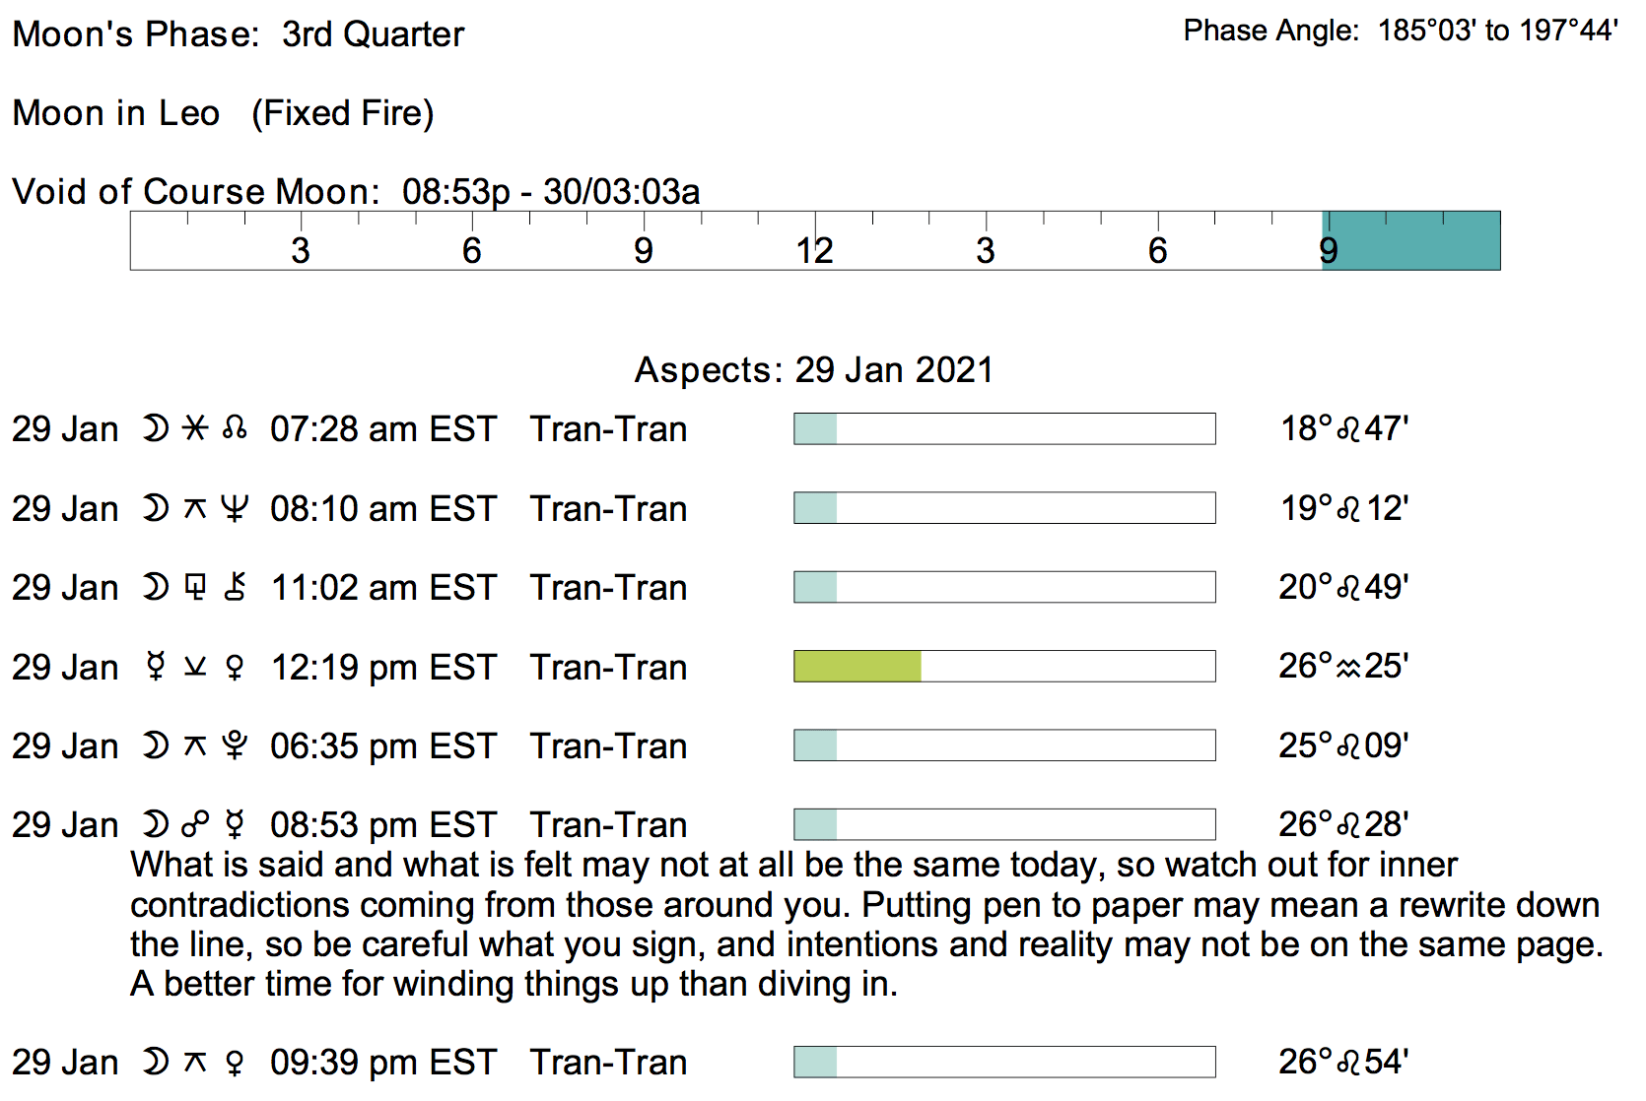Click the teal void-of-course segment on timeline
The height and width of the screenshot is (1101, 1646).
(1410, 240)
